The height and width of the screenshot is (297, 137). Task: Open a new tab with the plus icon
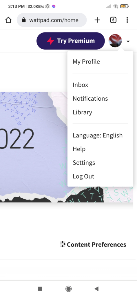97,20
